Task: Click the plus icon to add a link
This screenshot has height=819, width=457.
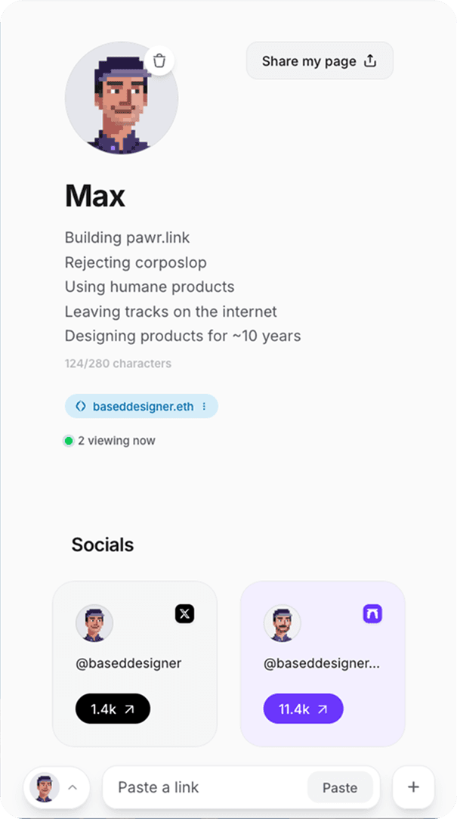Action: (x=413, y=786)
